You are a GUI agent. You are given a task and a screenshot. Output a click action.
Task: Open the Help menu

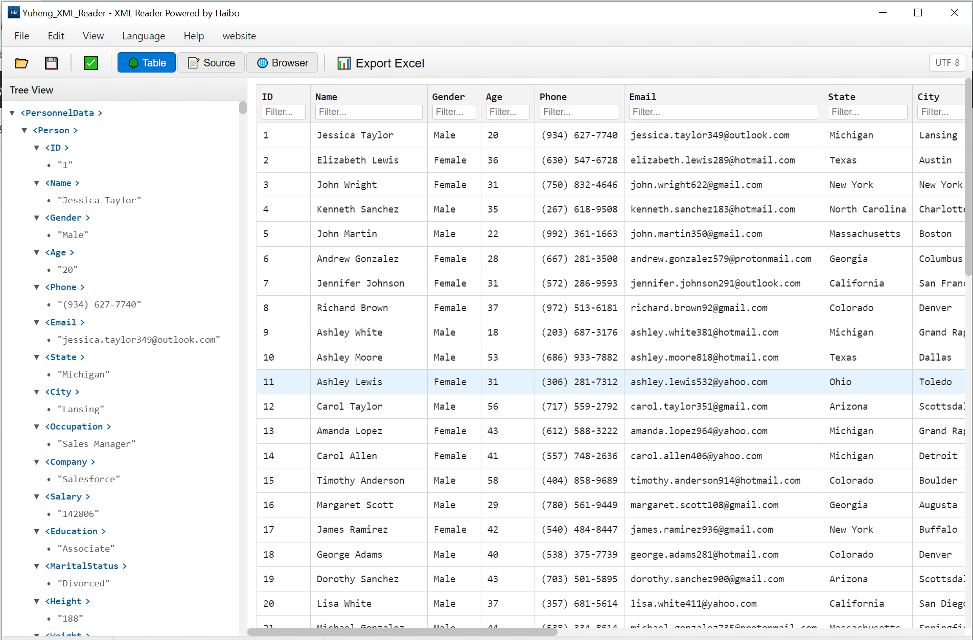(x=194, y=36)
